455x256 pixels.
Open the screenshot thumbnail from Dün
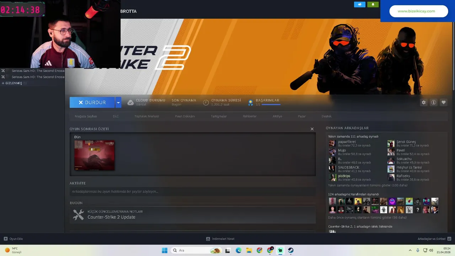coord(95,155)
